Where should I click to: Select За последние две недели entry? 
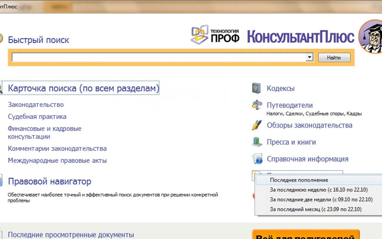click(x=319, y=200)
